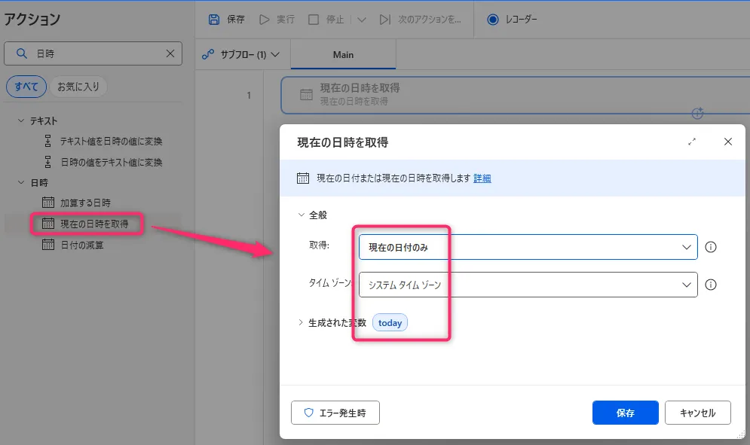750x445 pixels.
Task: Start the Recorder
Action: [x=513, y=20]
